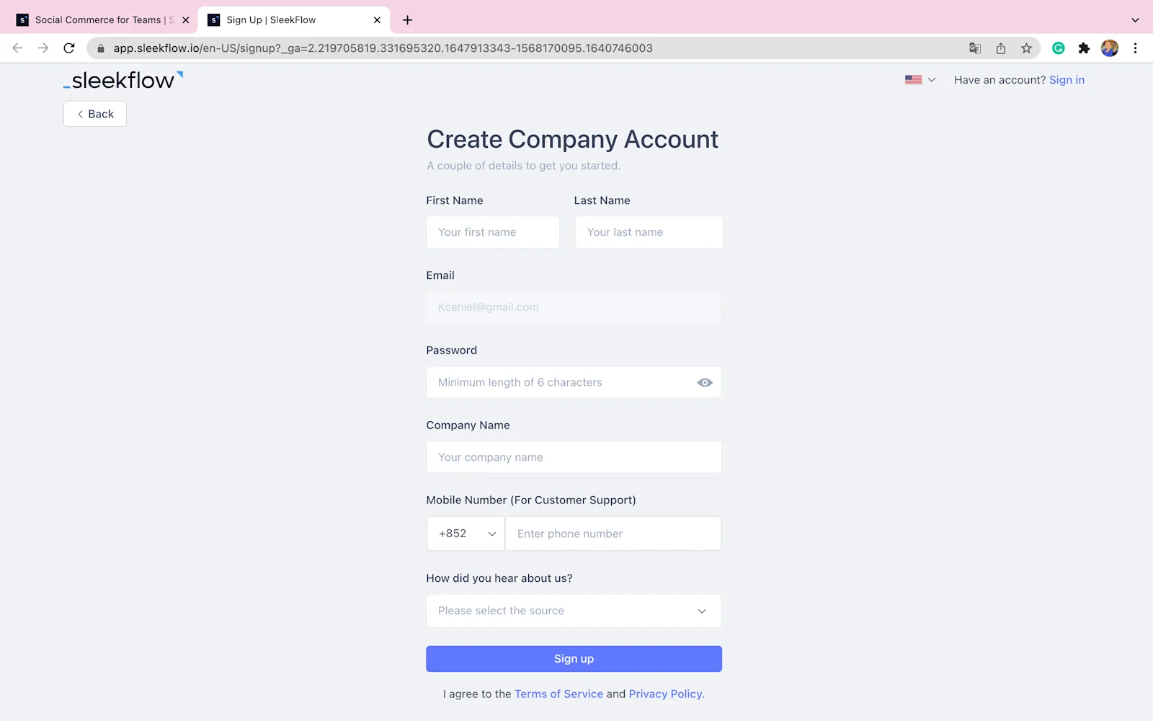Bookmark this page via the star icon
Screen dimensions: 1153x721
click(1025, 48)
